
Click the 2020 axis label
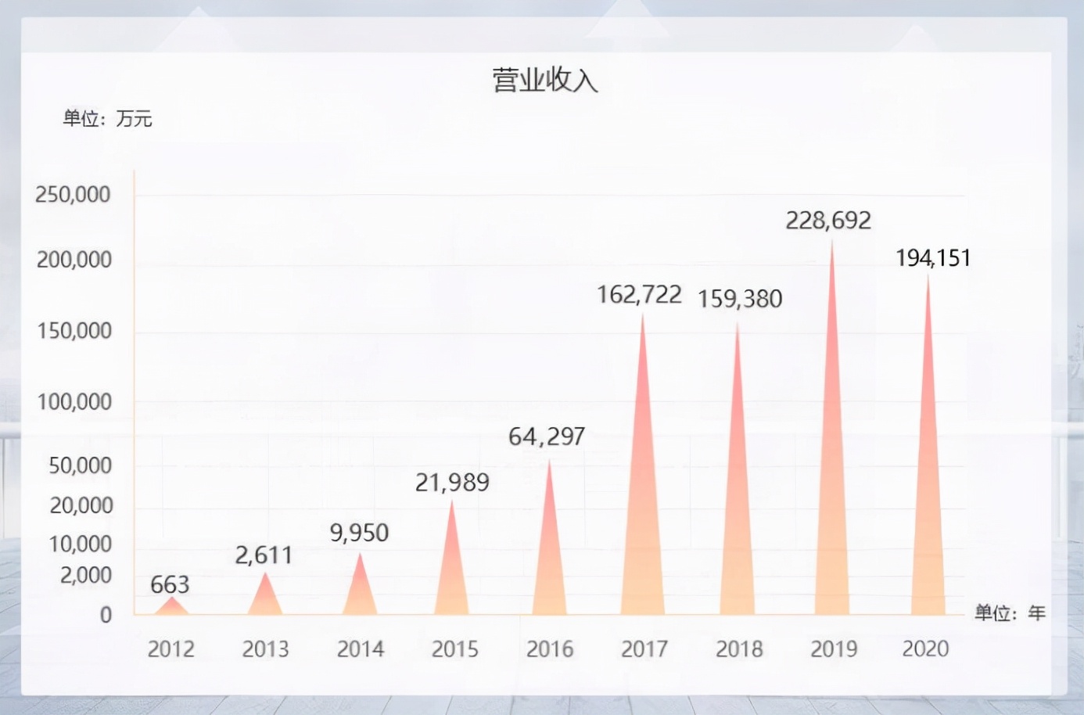[x=928, y=649]
